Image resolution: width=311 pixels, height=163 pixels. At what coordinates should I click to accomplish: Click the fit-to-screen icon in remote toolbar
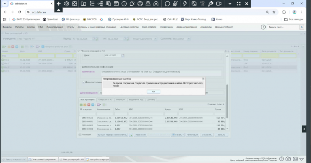pos(75,4)
